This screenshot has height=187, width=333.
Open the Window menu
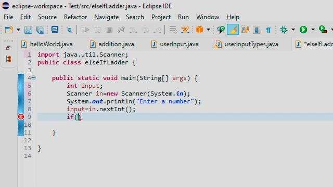pos(208,17)
